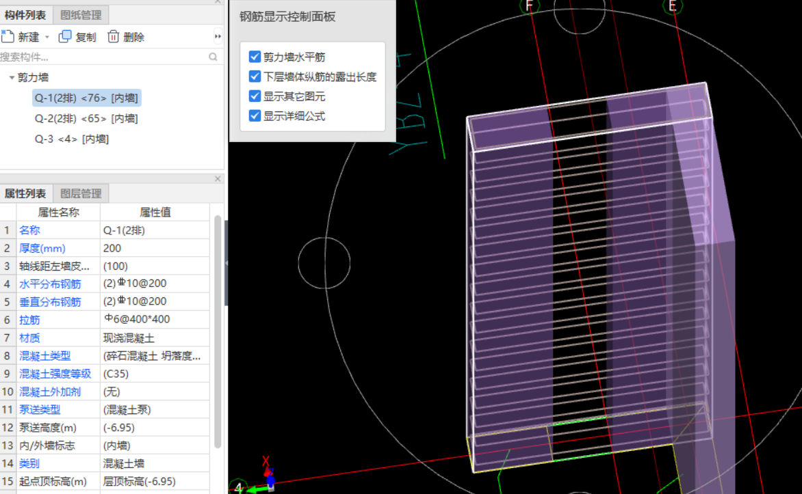
Task: Click the 名称 property link
Action: tap(29, 230)
